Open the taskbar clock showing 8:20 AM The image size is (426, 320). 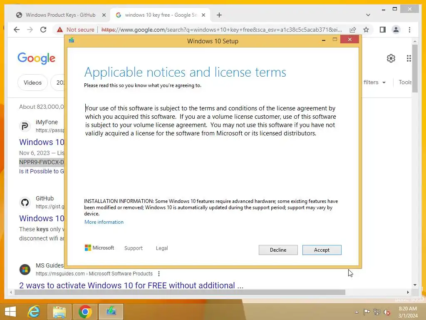pyautogui.click(x=408, y=312)
